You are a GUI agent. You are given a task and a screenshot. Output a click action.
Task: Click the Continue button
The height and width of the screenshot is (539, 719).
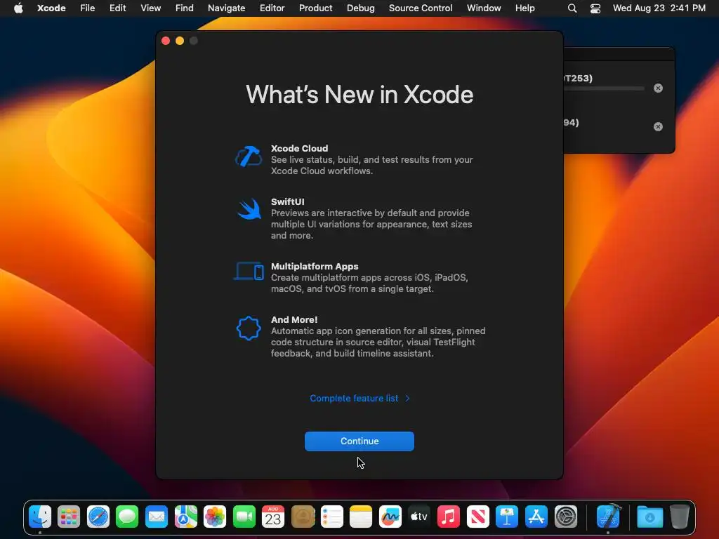(359, 441)
